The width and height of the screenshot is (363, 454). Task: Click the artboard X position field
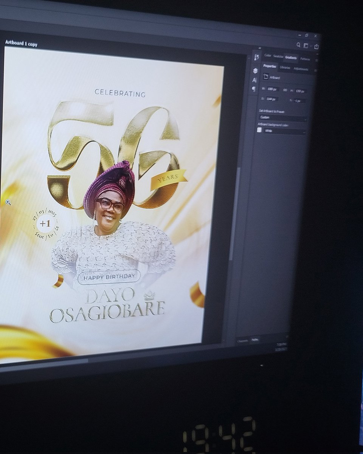point(271,99)
